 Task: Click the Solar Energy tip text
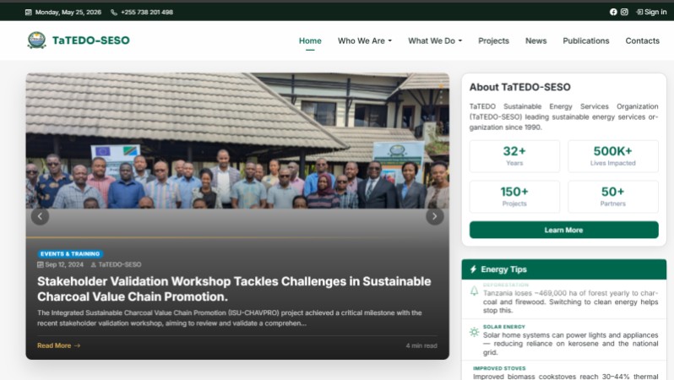[570, 344]
